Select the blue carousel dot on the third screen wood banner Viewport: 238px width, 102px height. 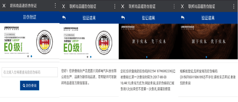(x=147, y=57)
